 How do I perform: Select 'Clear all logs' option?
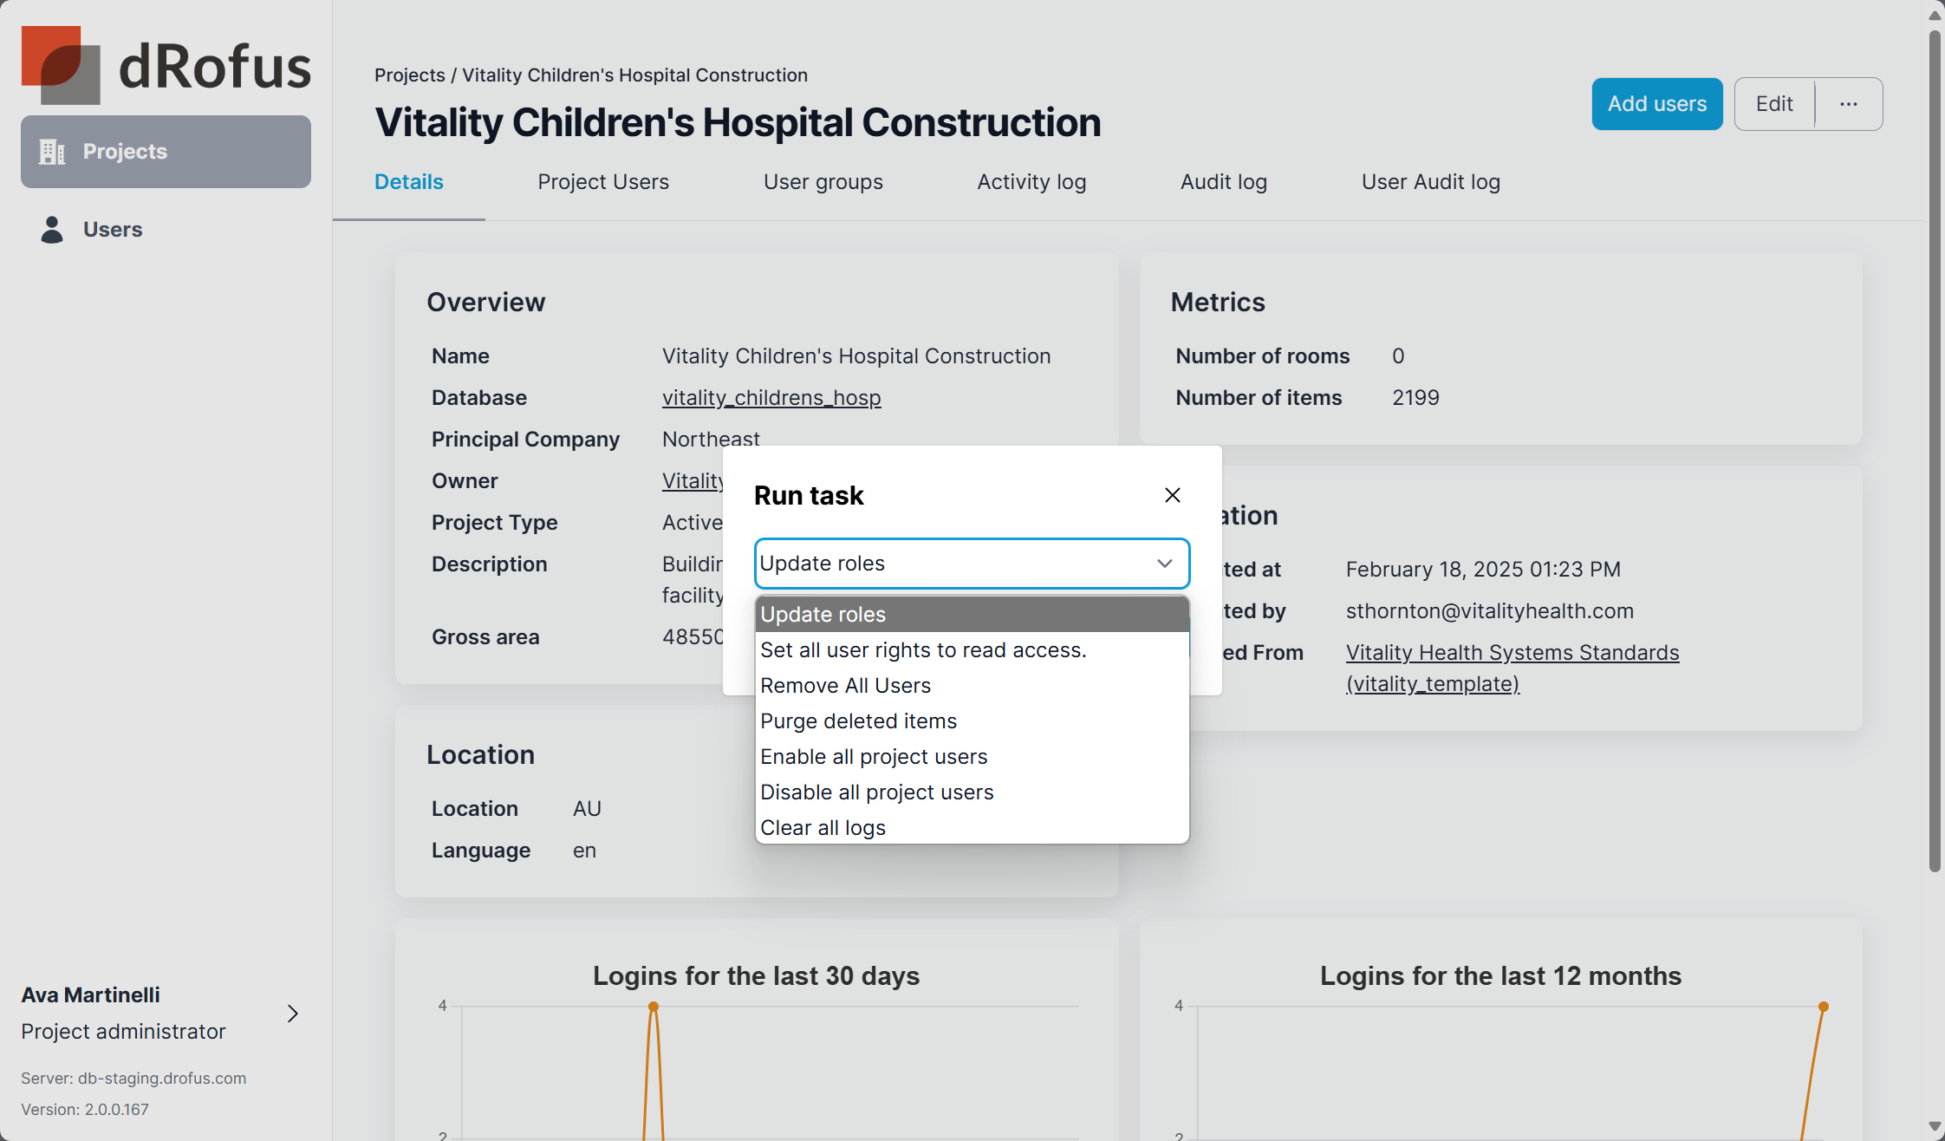(x=823, y=828)
